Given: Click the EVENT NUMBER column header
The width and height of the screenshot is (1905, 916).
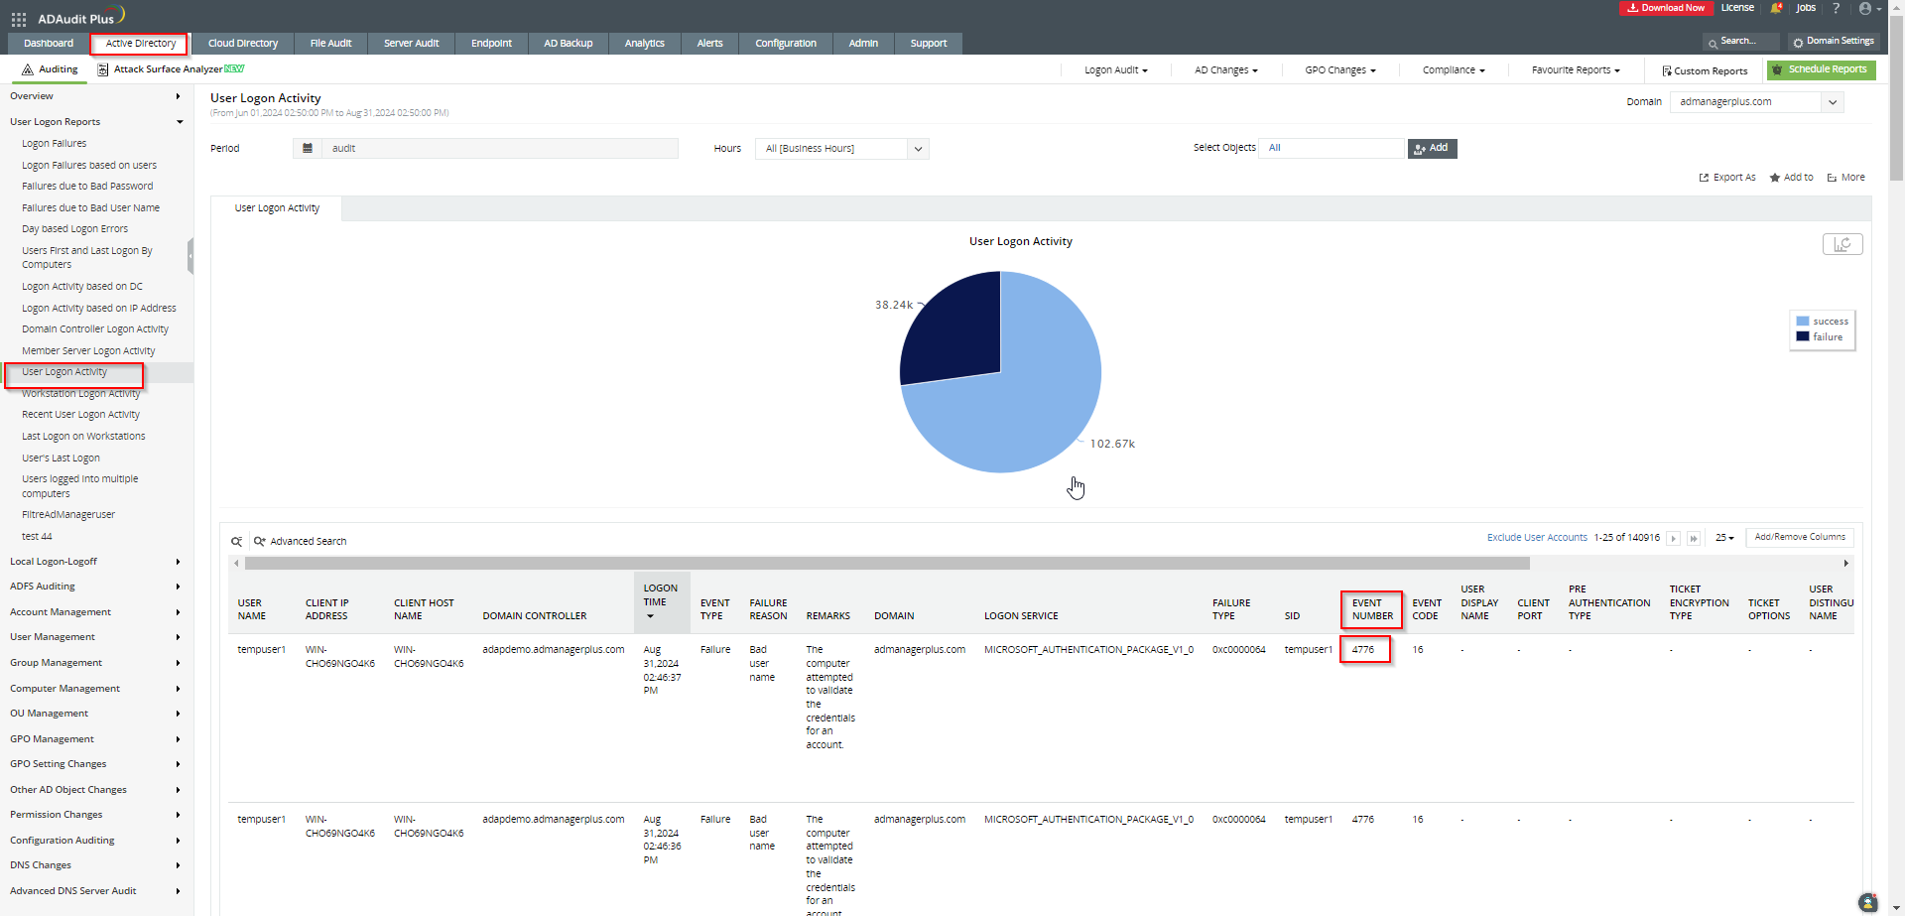Looking at the screenshot, I should coord(1371,609).
